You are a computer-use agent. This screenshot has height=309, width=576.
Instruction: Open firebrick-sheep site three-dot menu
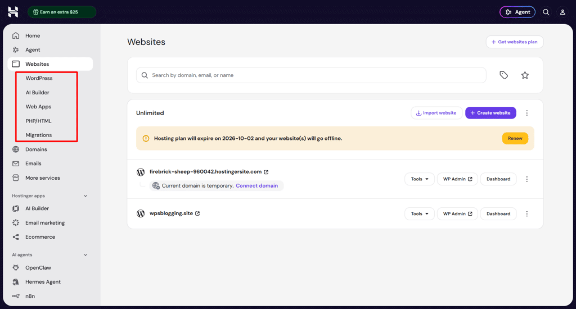(526, 179)
